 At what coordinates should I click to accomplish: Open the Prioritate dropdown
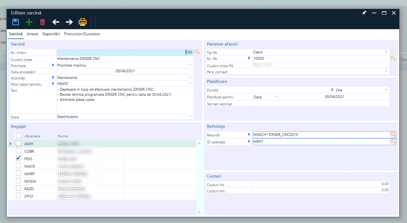[x=190, y=65]
